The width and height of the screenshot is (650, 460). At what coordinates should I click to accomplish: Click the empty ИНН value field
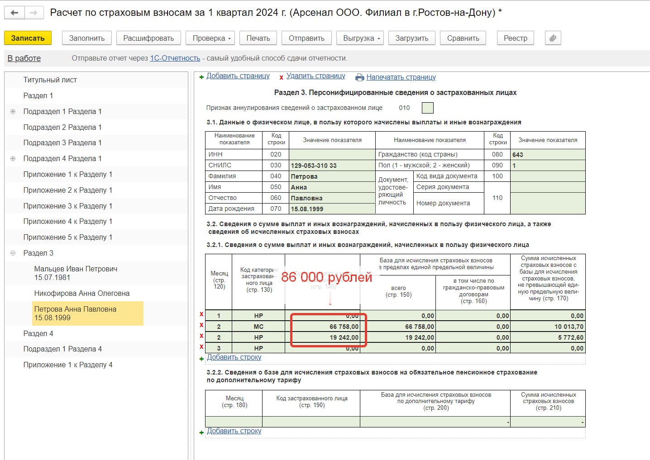click(x=332, y=154)
